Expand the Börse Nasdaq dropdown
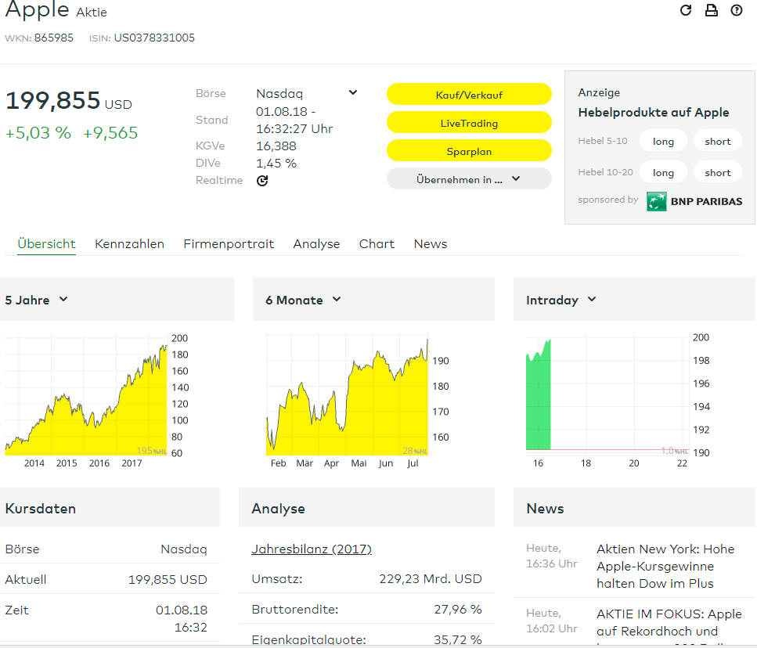The height and width of the screenshot is (648, 757). tap(352, 93)
